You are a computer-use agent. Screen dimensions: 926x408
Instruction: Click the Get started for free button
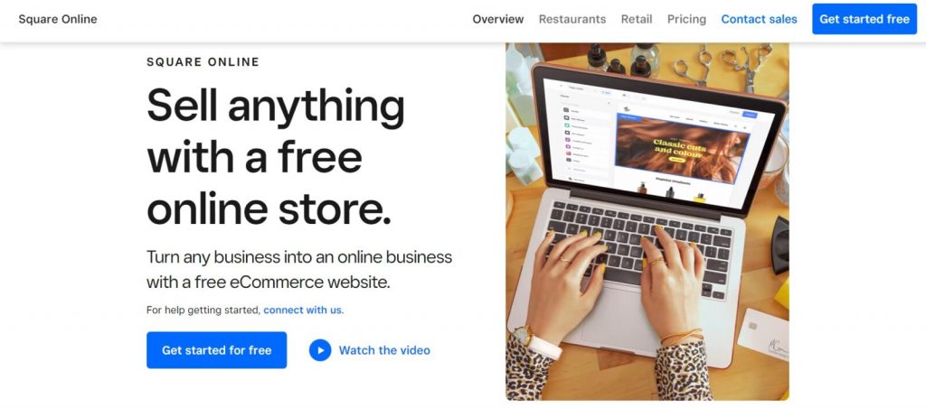pos(217,350)
